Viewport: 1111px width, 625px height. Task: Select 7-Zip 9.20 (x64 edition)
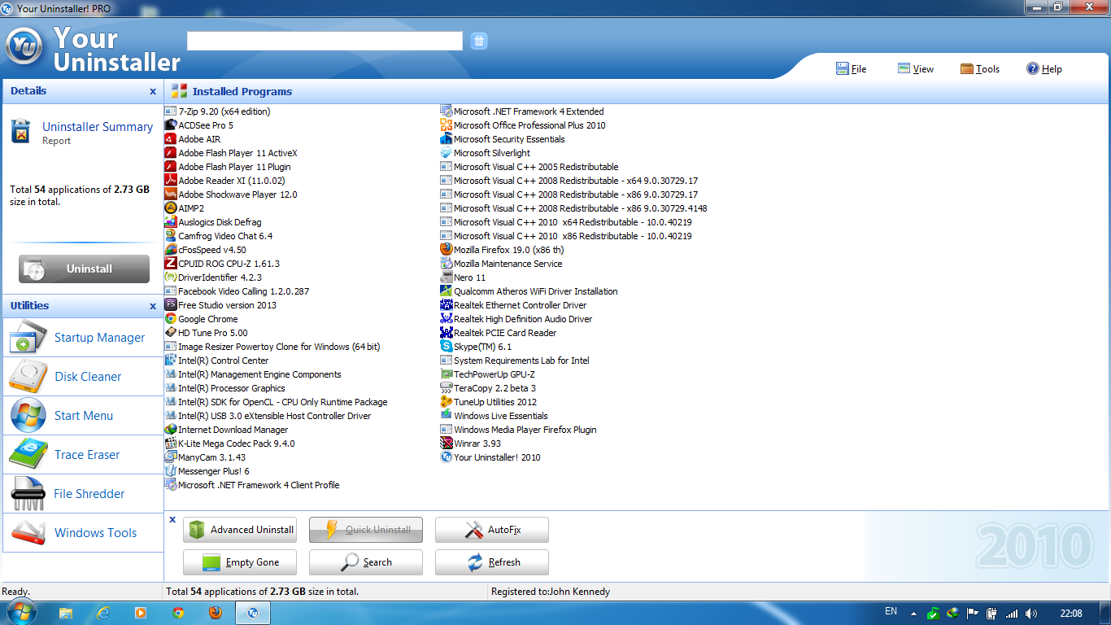217,111
